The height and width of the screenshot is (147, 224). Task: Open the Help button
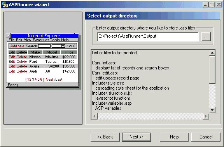(x=174, y=137)
